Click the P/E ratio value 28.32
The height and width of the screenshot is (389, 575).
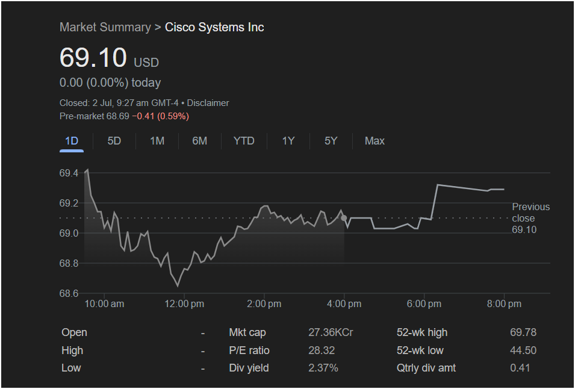pos(322,350)
